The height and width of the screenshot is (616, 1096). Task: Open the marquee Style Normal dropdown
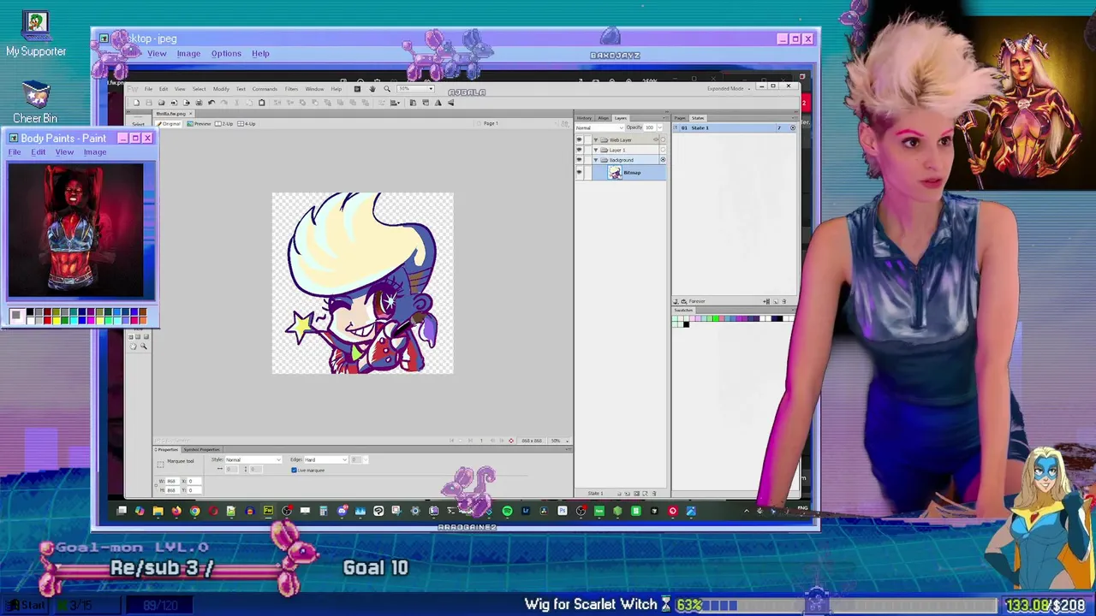[x=253, y=459]
